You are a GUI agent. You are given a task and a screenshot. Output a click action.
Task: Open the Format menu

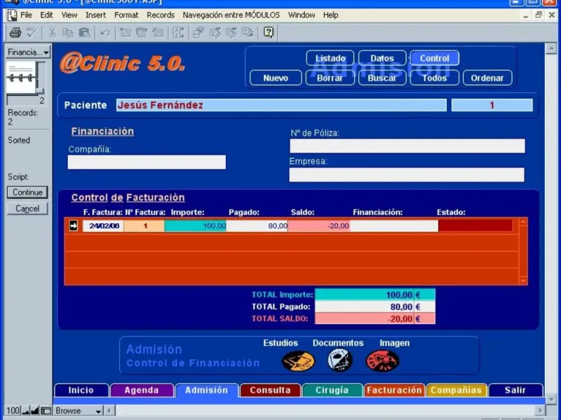[x=126, y=15]
